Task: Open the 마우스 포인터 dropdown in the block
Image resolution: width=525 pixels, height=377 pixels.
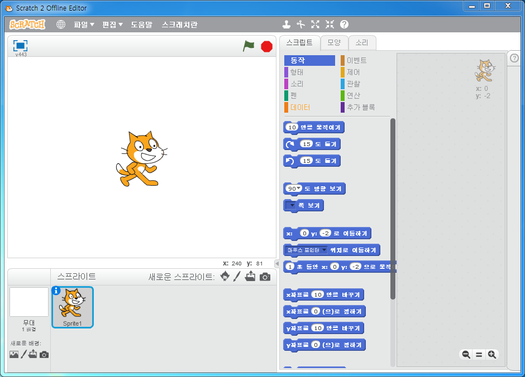Action: (x=307, y=250)
